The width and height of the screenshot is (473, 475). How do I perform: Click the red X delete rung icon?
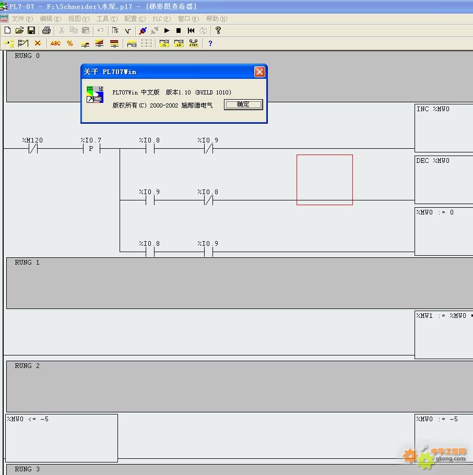tap(38, 43)
